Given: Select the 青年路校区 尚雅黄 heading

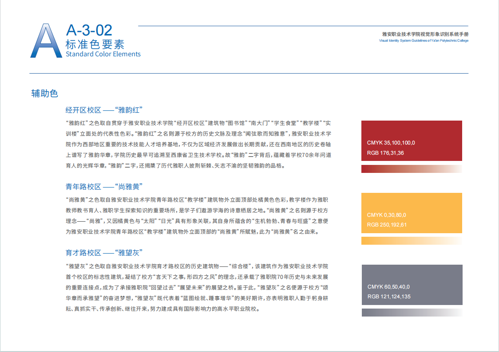Looking at the screenshot, I should pyautogui.click(x=104, y=187).
